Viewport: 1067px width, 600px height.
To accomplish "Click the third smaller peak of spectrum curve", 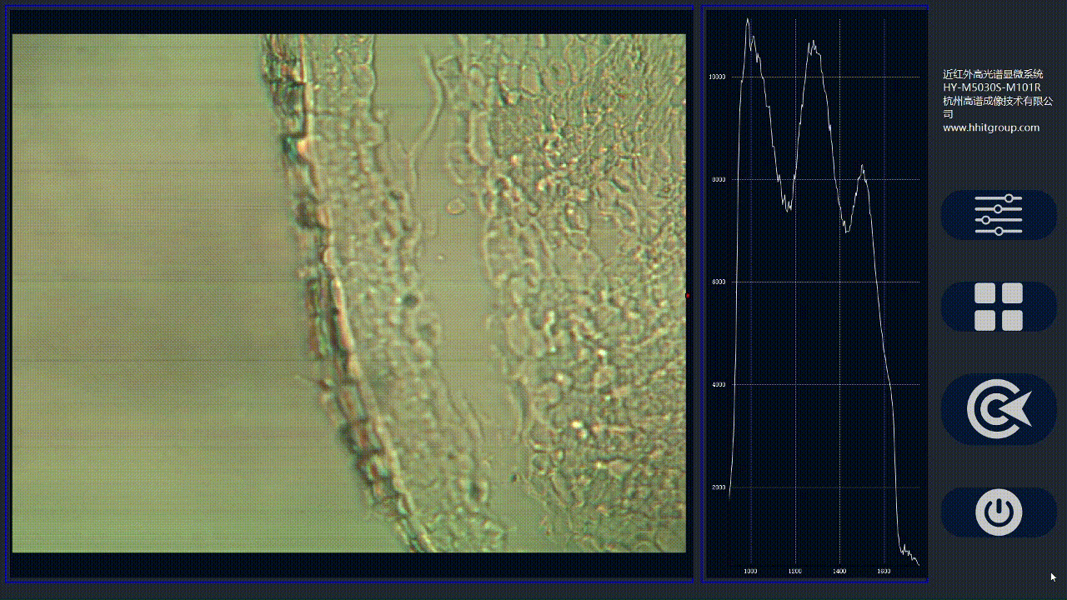I will coord(863,167).
